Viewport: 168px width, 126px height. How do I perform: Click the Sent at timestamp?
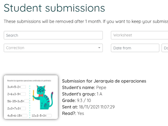pyautogui.click(x=97, y=107)
